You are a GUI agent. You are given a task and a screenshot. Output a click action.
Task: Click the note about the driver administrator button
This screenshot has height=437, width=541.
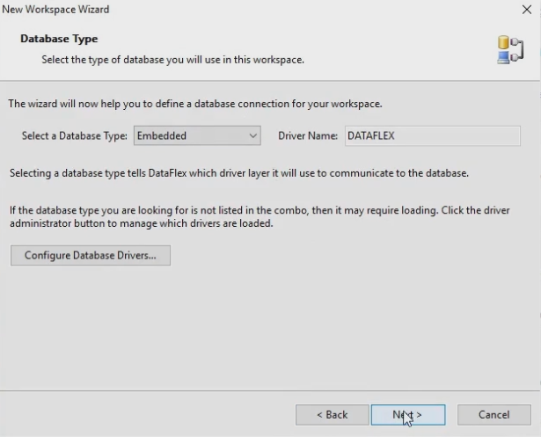[x=259, y=217]
